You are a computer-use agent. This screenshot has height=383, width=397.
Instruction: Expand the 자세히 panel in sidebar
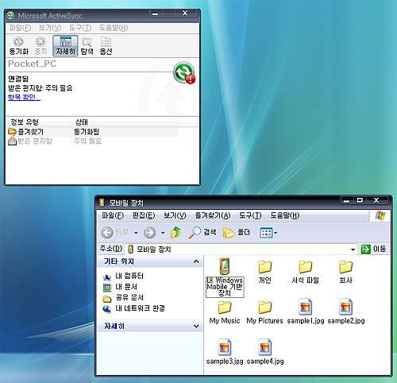[196, 326]
